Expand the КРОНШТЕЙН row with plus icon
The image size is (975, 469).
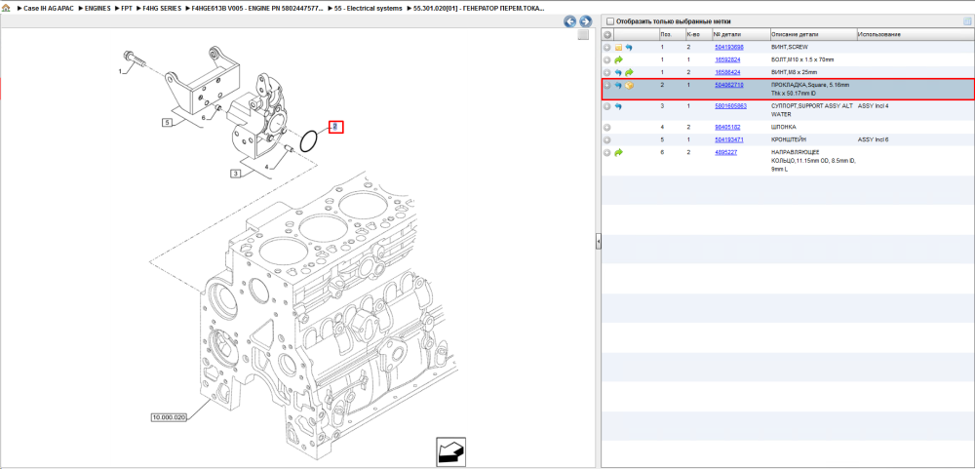pos(607,140)
